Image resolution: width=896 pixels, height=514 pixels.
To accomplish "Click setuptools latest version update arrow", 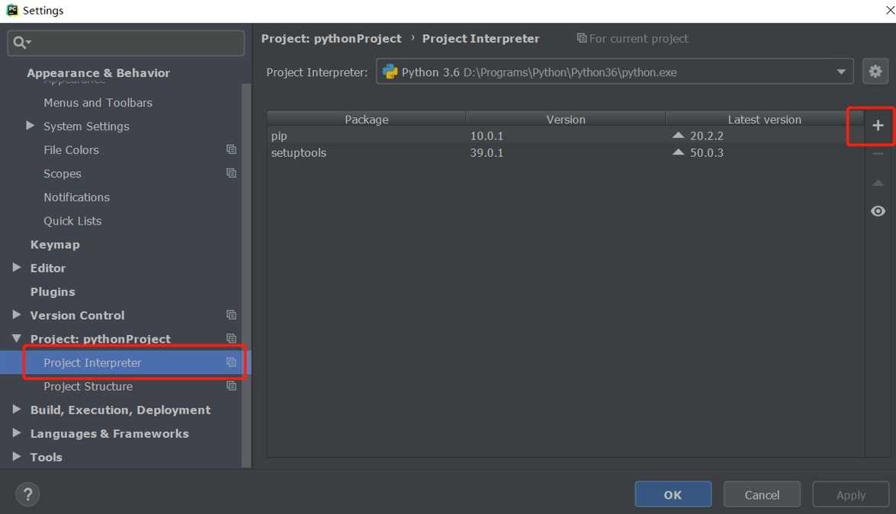I will (x=678, y=152).
